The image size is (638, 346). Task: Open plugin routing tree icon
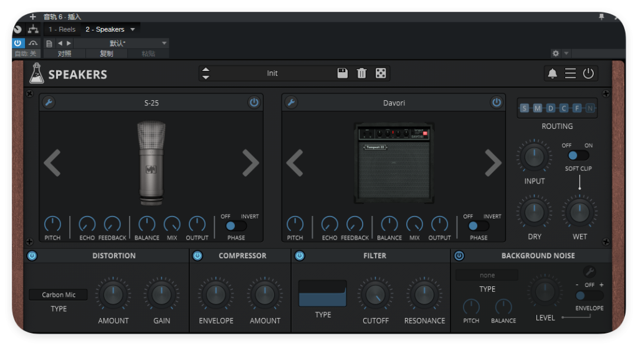(x=33, y=29)
